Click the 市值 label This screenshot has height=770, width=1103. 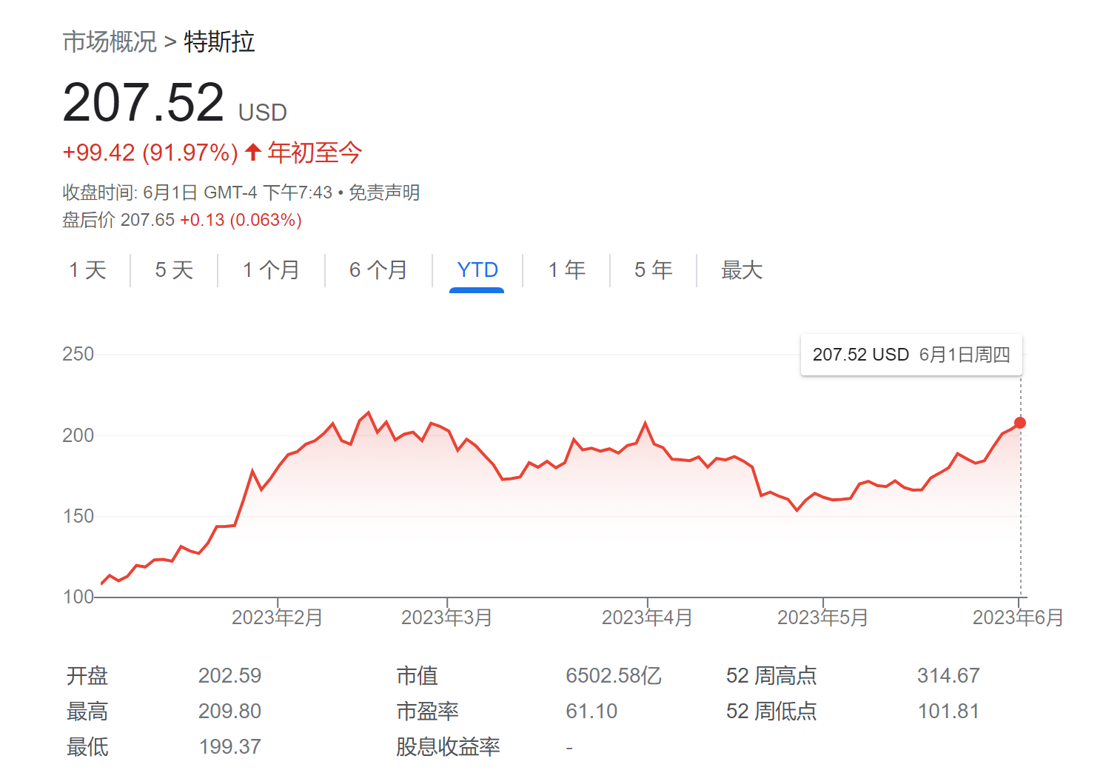point(417,675)
